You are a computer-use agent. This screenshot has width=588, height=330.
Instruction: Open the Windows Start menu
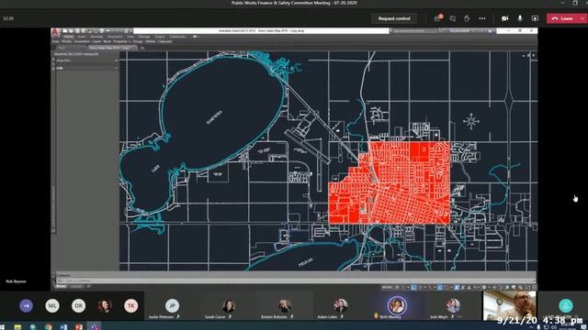point(3,327)
